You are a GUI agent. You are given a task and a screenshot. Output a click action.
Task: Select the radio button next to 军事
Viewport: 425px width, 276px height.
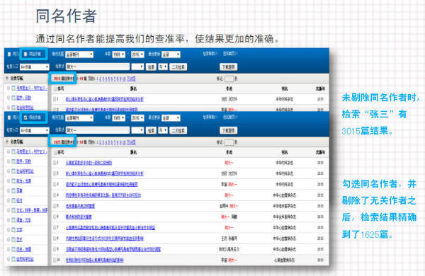pos(8,190)
